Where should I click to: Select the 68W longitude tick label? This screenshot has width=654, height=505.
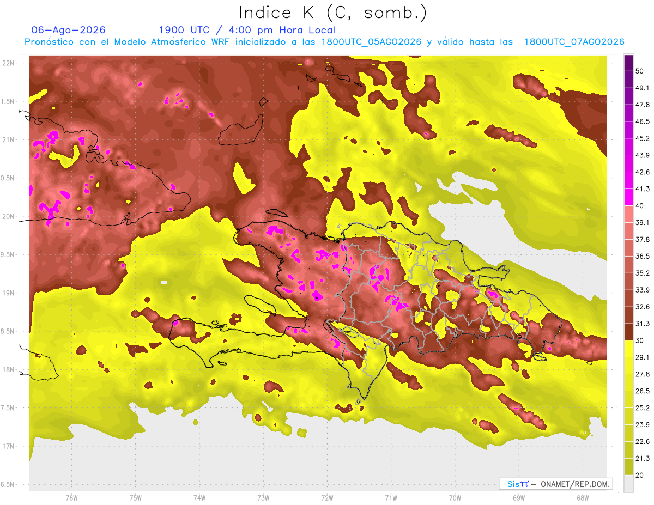pyautogui.click(x=583, y=497)
